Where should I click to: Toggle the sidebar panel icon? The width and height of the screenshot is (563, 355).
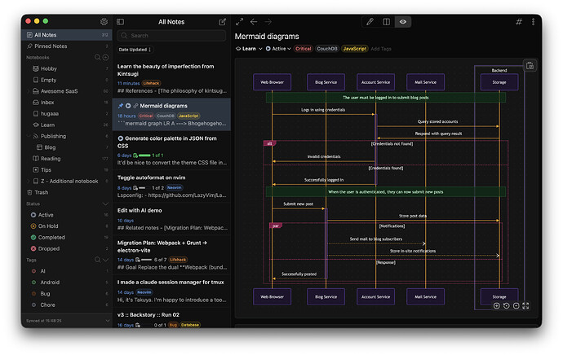tap(120, 22)
